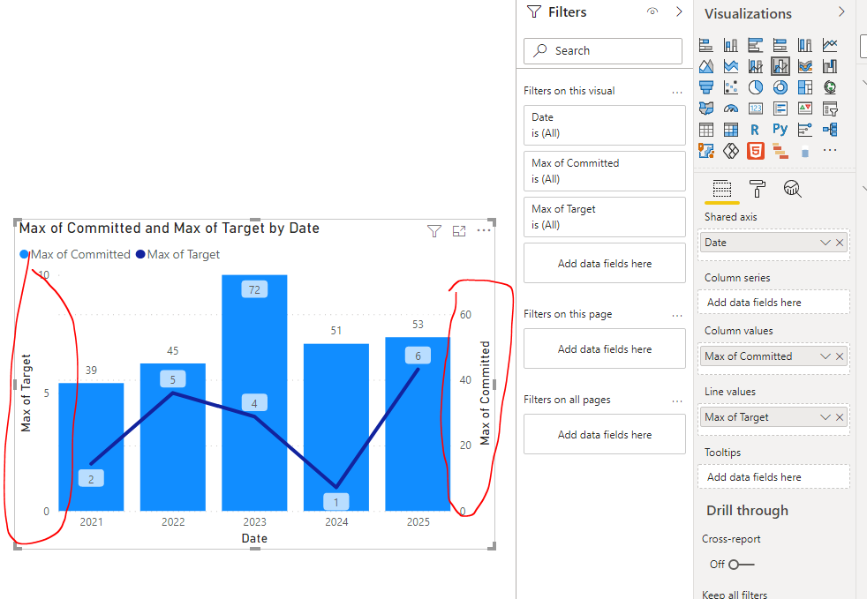Select the Decomposition tree visual

830,130
